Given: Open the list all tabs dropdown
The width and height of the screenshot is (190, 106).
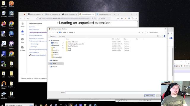Looking at the screenshot, I should (x=119, y=14).
